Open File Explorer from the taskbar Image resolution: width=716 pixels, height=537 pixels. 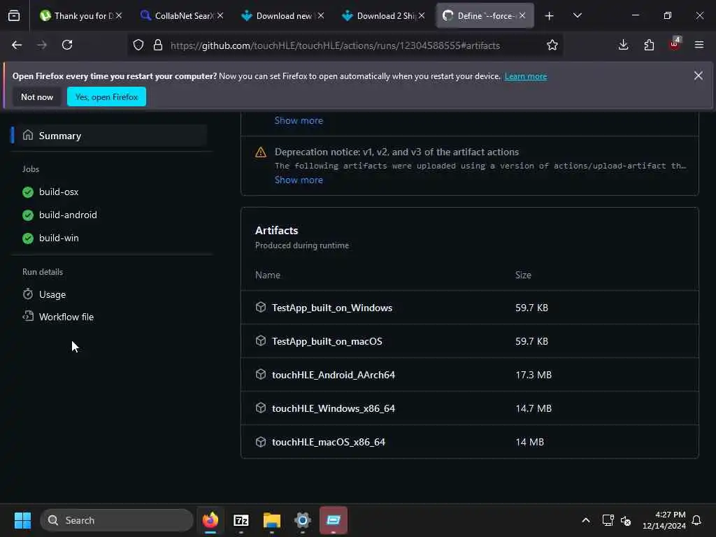272,520
